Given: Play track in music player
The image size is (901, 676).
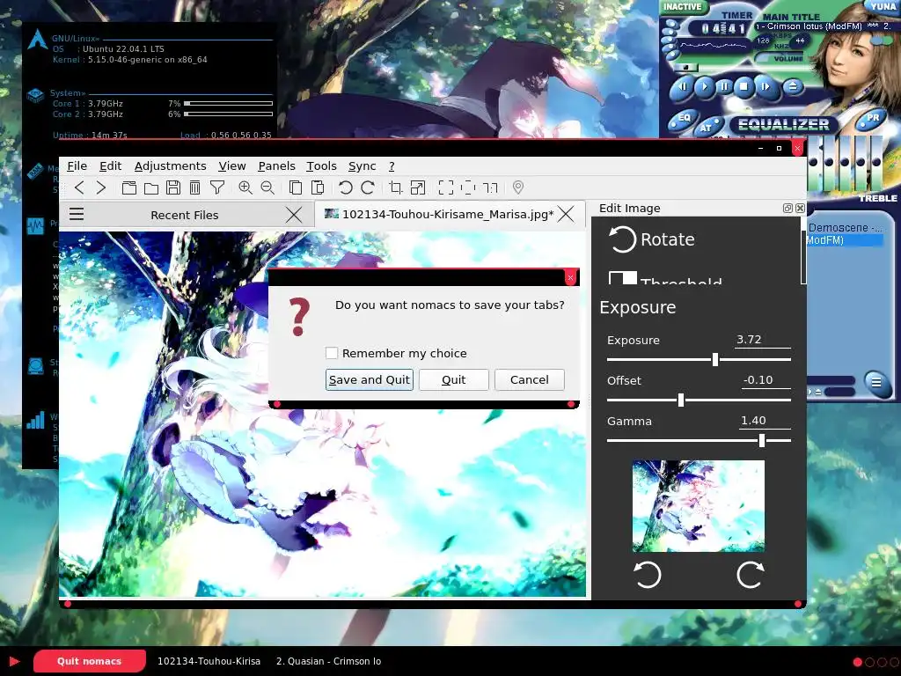Looking at the screenshot, I should pyautogui.click(x=704, y=87).
